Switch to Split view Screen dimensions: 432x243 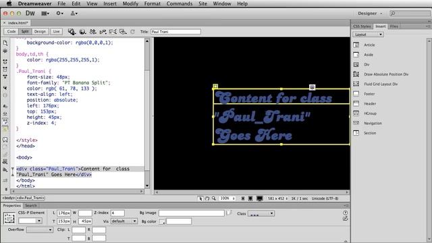25,32
